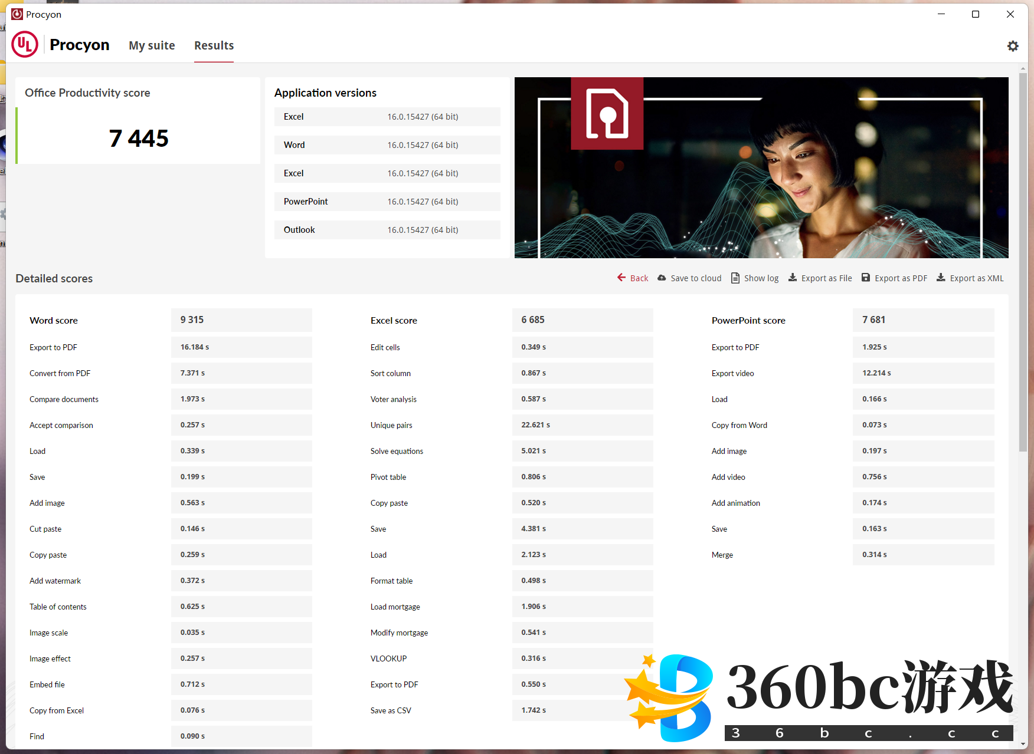Click the Back link text
This screenshot has height=754, width=1034.
pos(639,278)
